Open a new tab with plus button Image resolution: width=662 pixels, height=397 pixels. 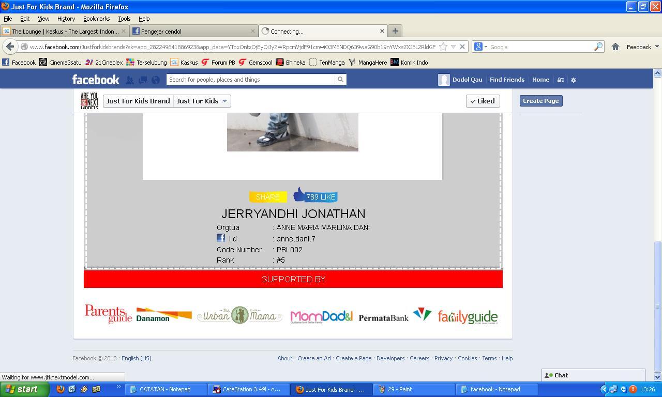[395, 31]
